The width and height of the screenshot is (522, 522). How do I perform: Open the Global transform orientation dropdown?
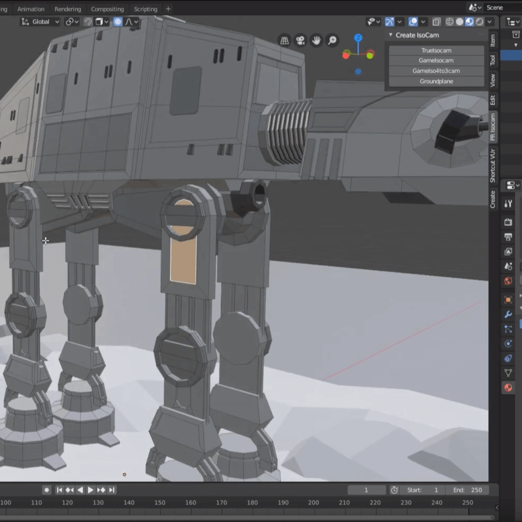(x=40, y=22)
